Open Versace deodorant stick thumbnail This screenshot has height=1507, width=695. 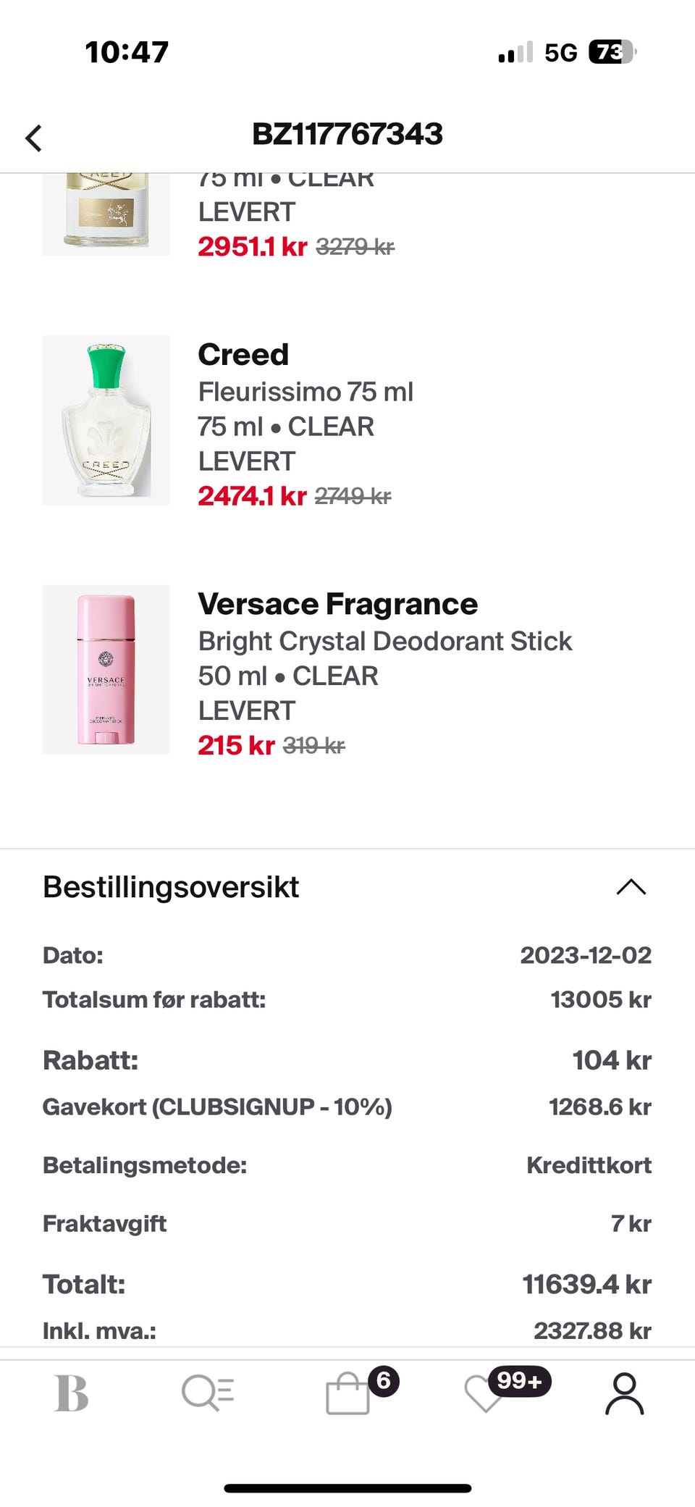click(x=106, y=670)
